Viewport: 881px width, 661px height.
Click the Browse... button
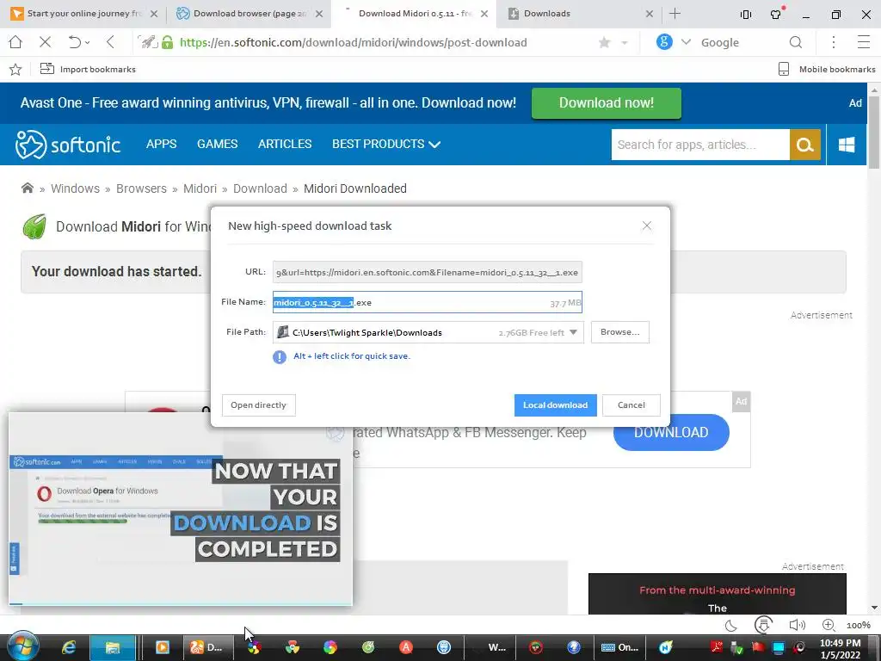point(619,332)
